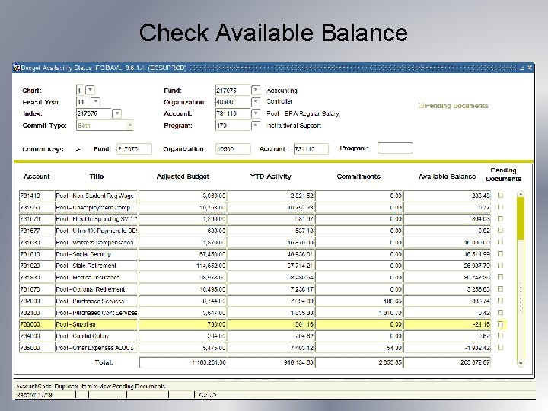Click the Chart input field

coord(80,90)
